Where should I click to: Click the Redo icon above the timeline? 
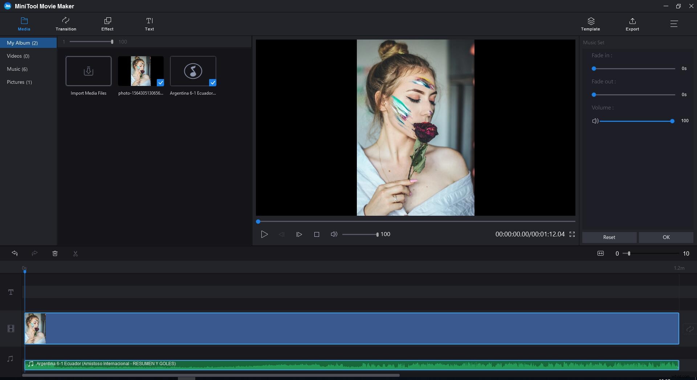point(35,253)
